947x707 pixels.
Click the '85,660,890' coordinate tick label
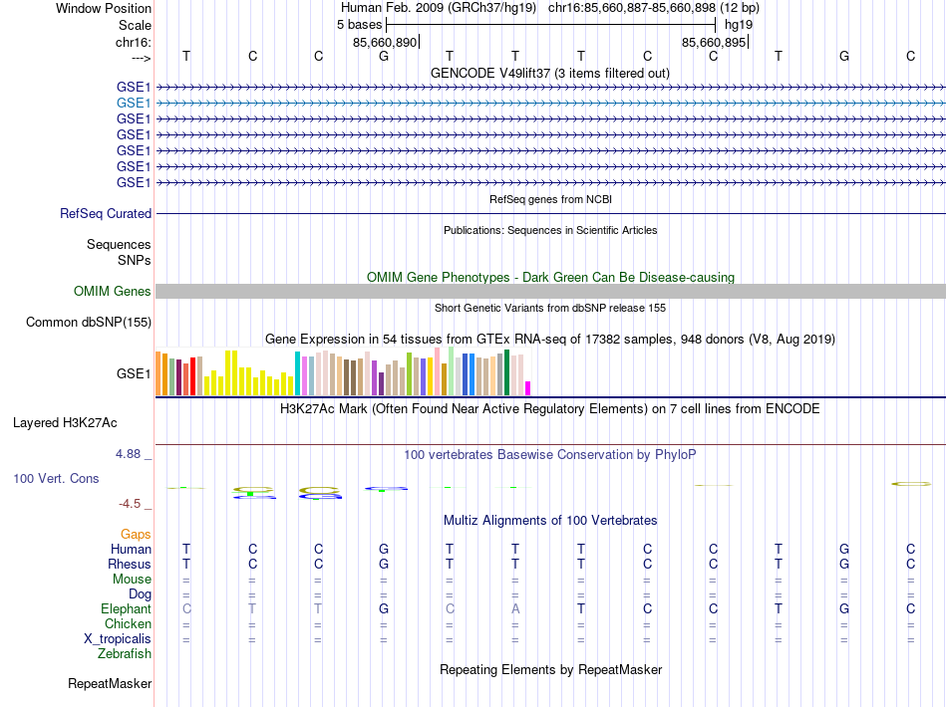(385, 42)
